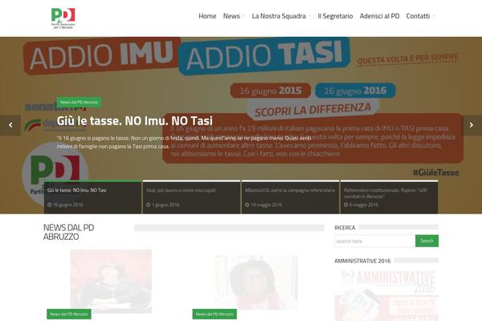Select slide tab #BastaUnSì campagna referendaria
The width and height of the screenshot is (482, 321).
point(290,197)
